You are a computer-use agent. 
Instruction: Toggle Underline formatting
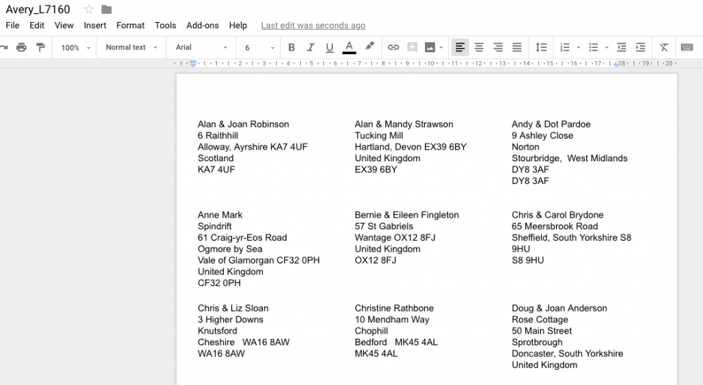330,47
